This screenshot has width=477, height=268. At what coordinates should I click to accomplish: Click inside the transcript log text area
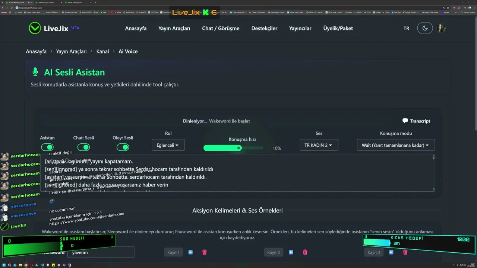(237, 173)
